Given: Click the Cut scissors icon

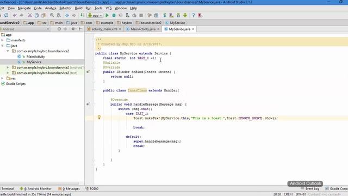Looking at the screenshot, I should click(30, 15).
